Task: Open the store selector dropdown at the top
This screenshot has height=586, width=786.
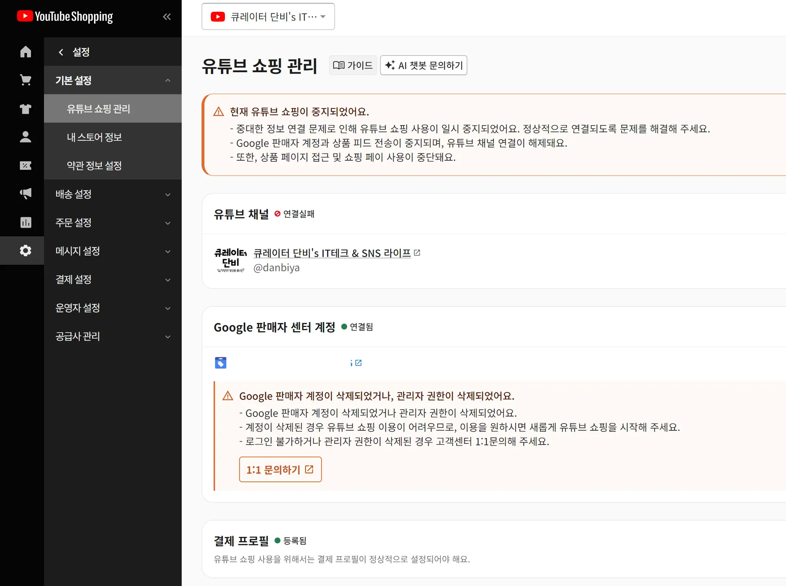Action: point(268,16)
